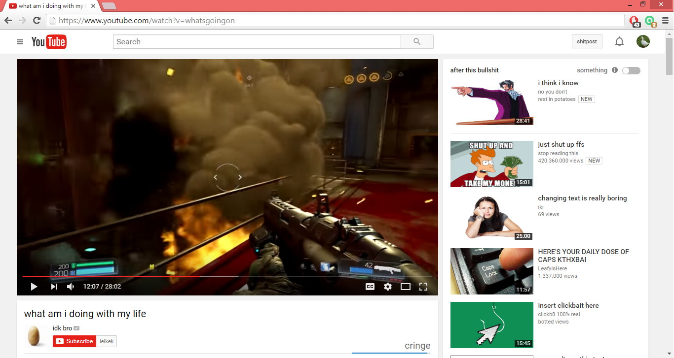Click the LeafyIsHere channel name
Viewport: 674px width, 358px height.
[x=553, y=268]
